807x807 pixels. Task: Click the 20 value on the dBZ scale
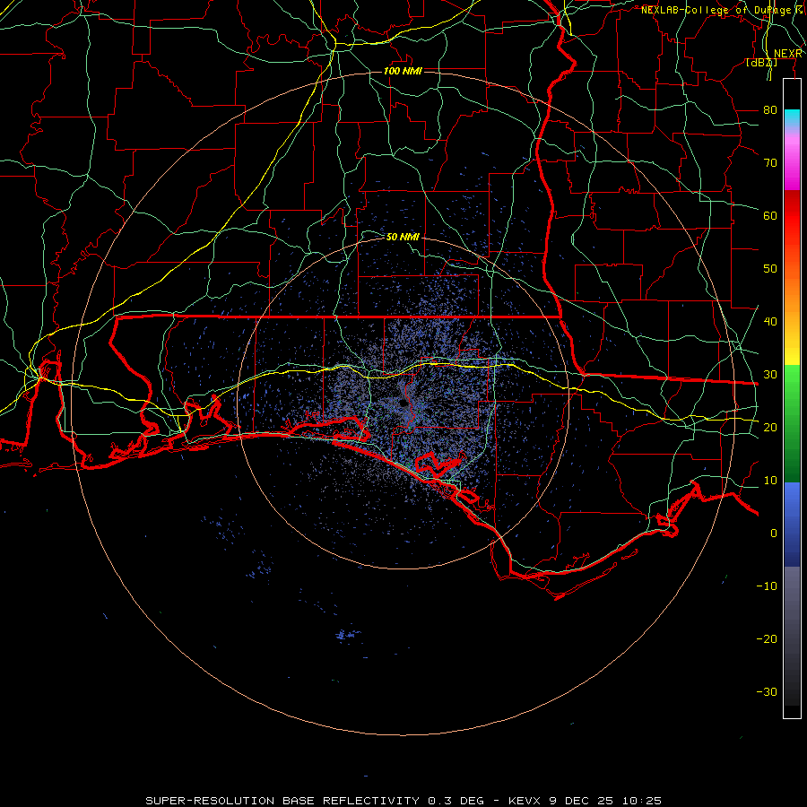pyautogui.click(x=770, y=428)
